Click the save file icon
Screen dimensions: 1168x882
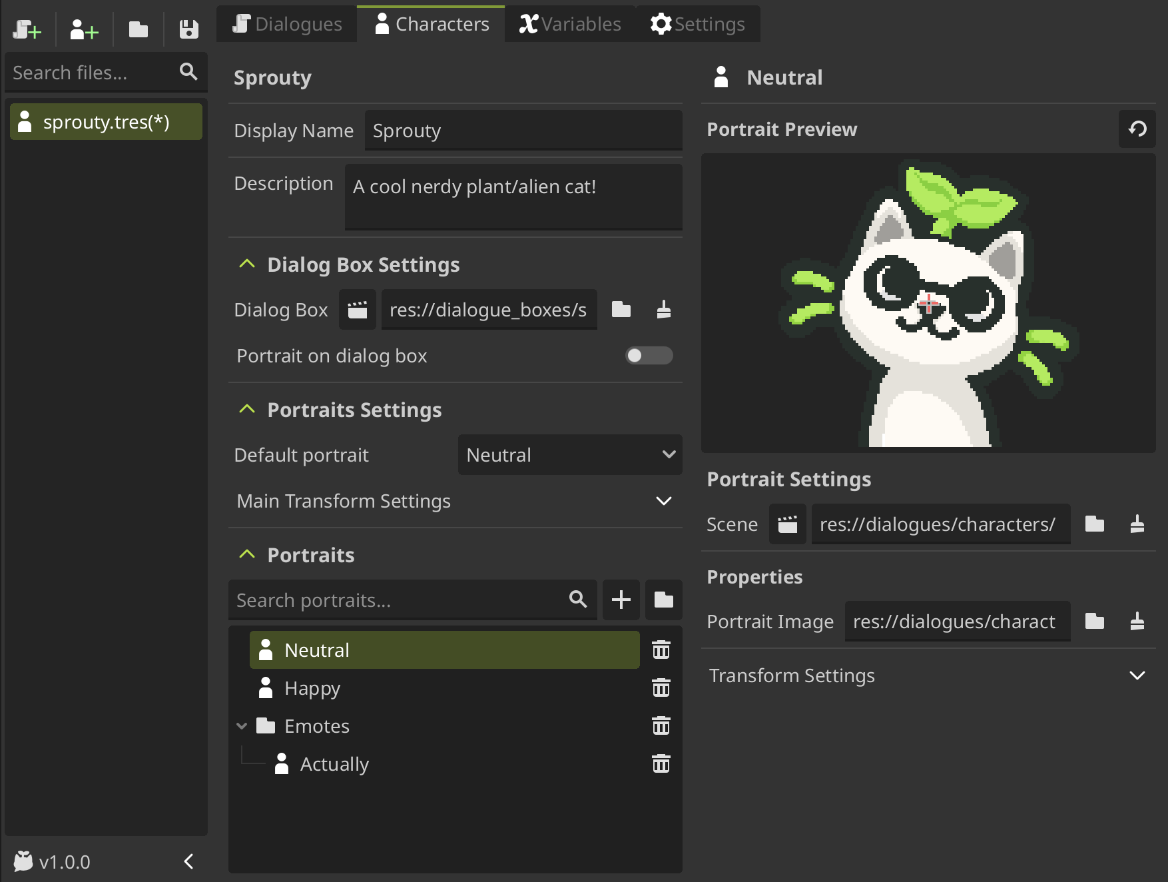pos(189,29)
